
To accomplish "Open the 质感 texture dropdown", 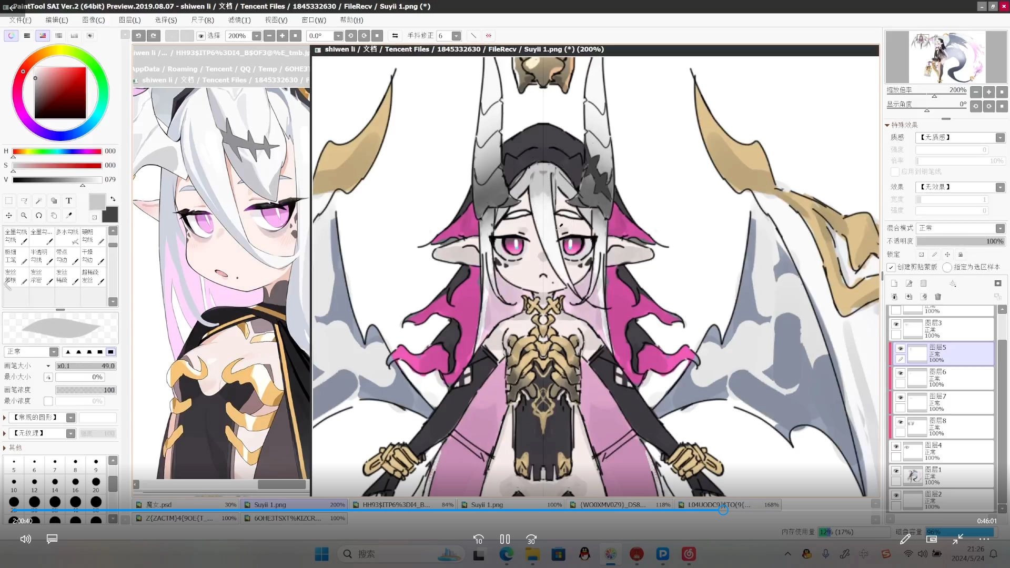I will click(1000, 137).
